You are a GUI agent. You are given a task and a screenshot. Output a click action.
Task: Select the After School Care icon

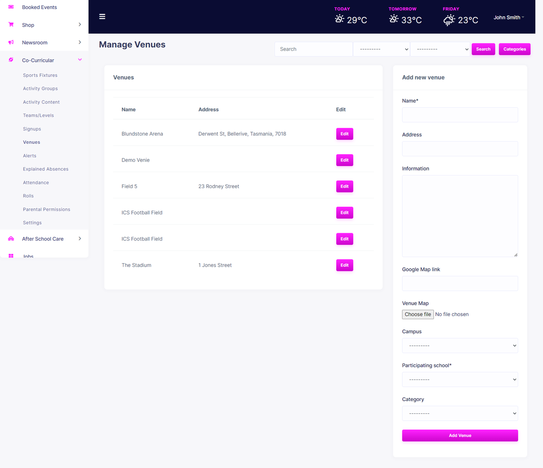[11, 238]
